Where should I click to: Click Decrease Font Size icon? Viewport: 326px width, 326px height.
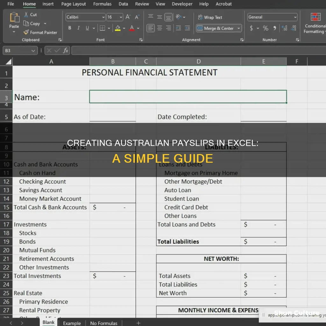[137, 17]
